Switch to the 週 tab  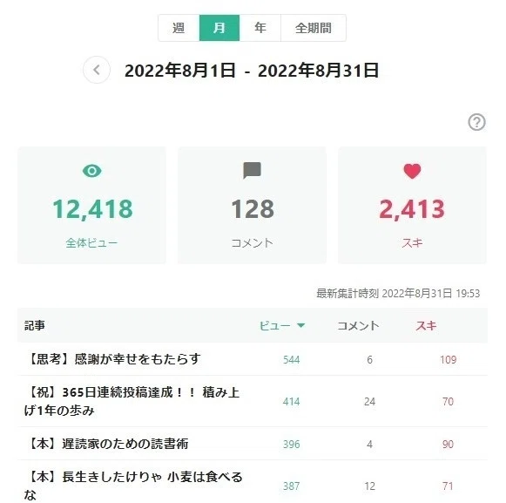click(179, 28)
